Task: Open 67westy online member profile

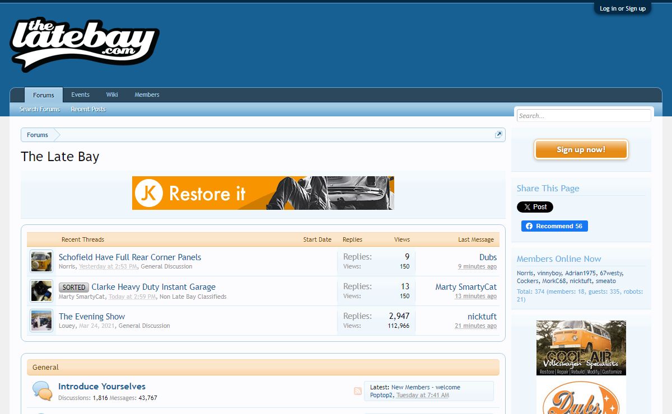Action: coord(611,274)
